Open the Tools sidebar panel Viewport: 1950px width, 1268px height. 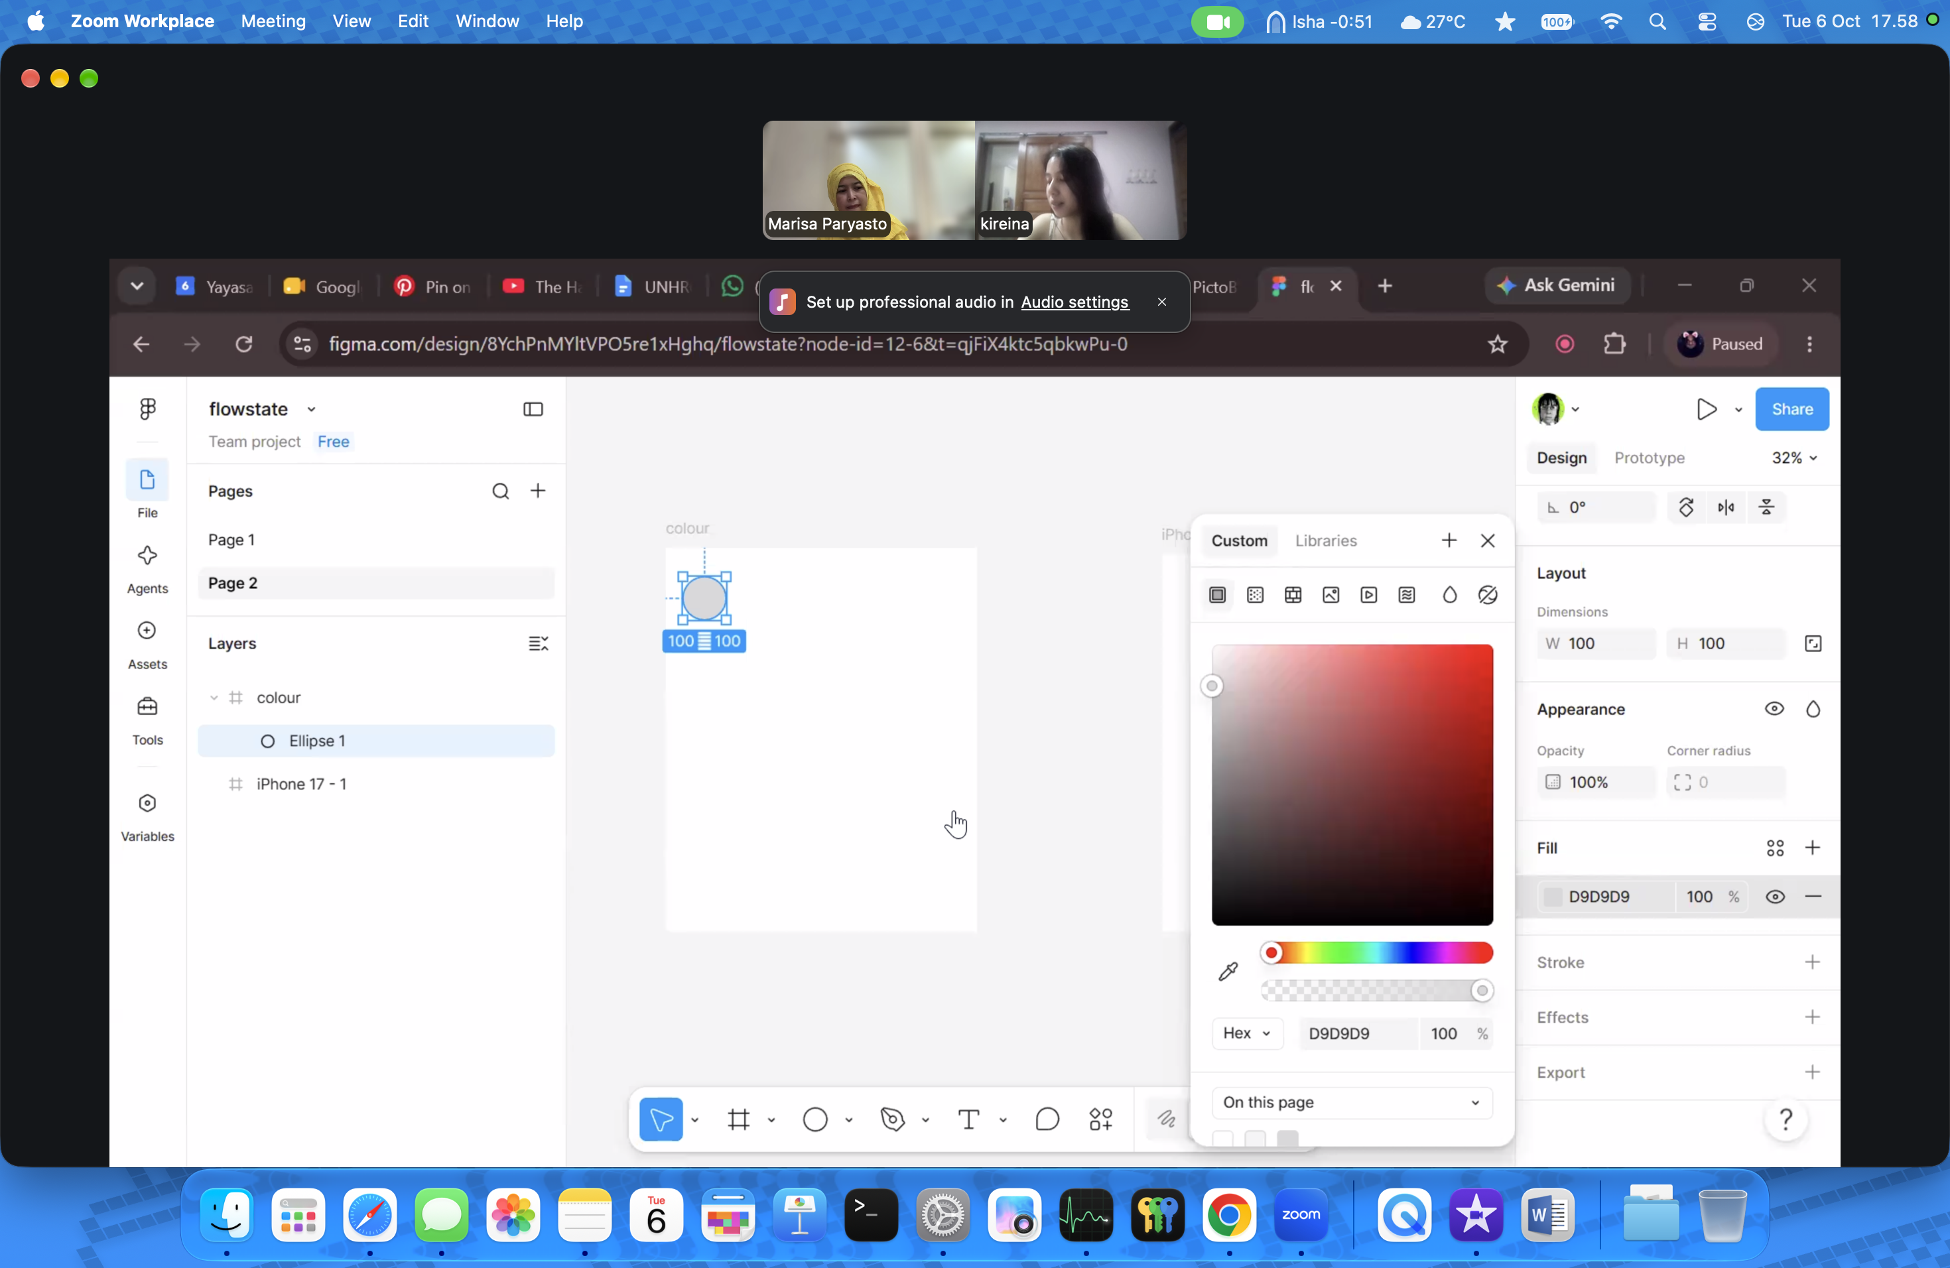tap(147, 721)
